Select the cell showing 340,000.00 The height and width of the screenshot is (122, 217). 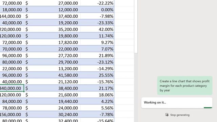tap(12, 88)
